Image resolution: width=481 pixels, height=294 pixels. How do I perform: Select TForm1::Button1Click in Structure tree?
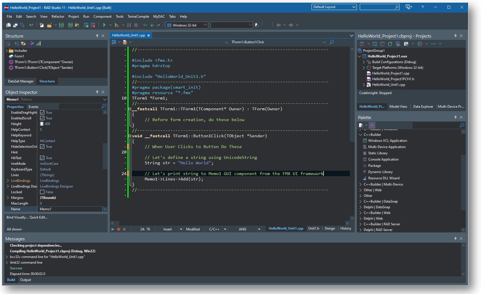(x=44, y=68)
